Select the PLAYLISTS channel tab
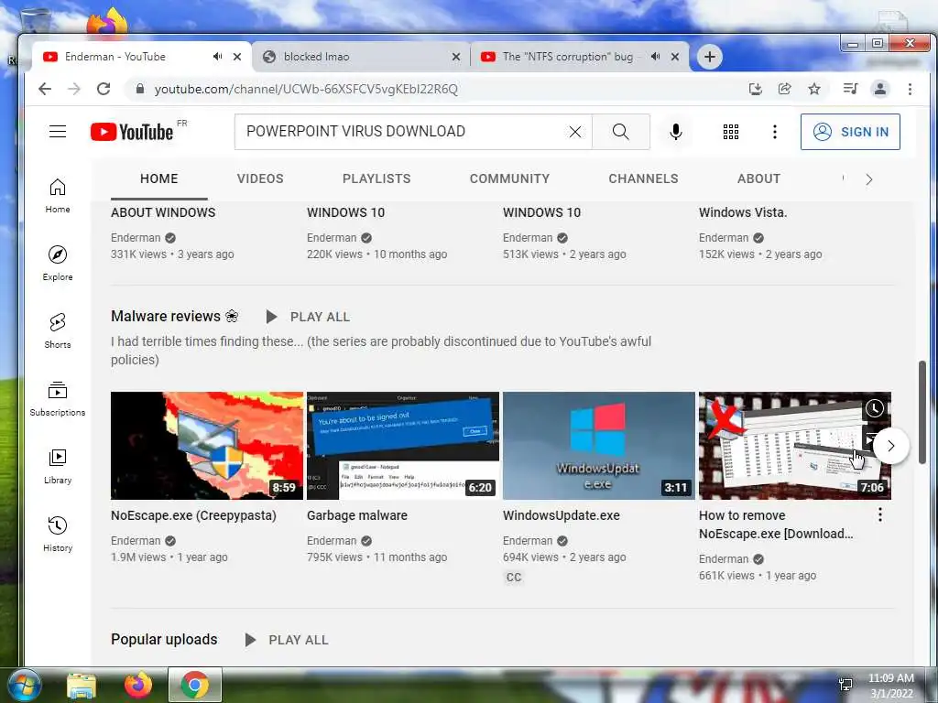The width and height of the screenshot is (938, 703). pos(376,178)
